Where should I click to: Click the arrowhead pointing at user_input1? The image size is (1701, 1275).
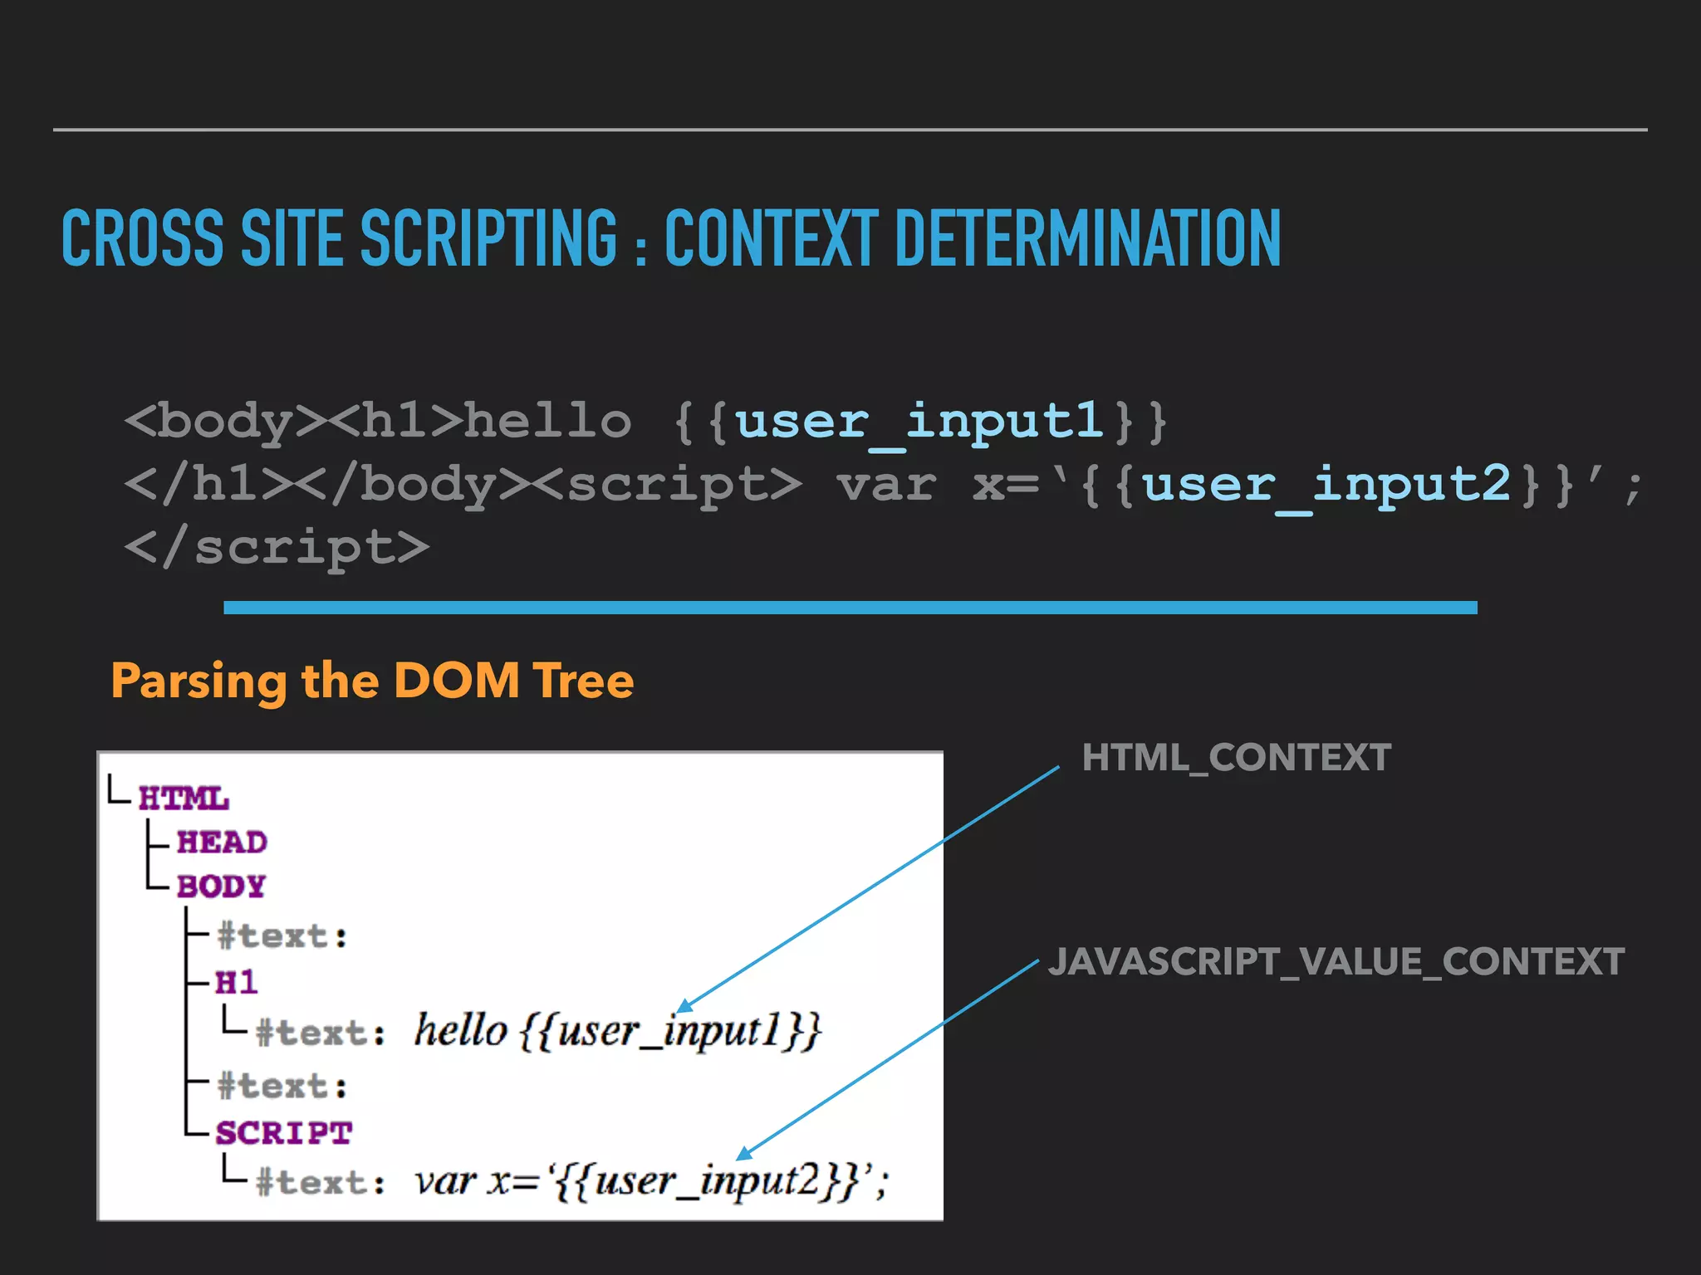pos(684,1006)
